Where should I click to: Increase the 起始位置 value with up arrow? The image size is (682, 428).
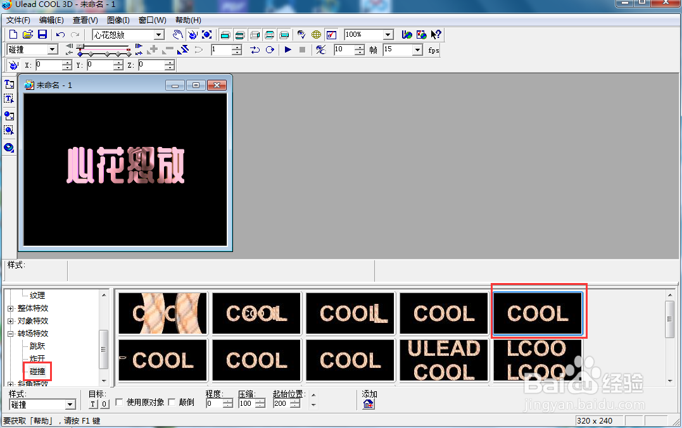[295, 401]
